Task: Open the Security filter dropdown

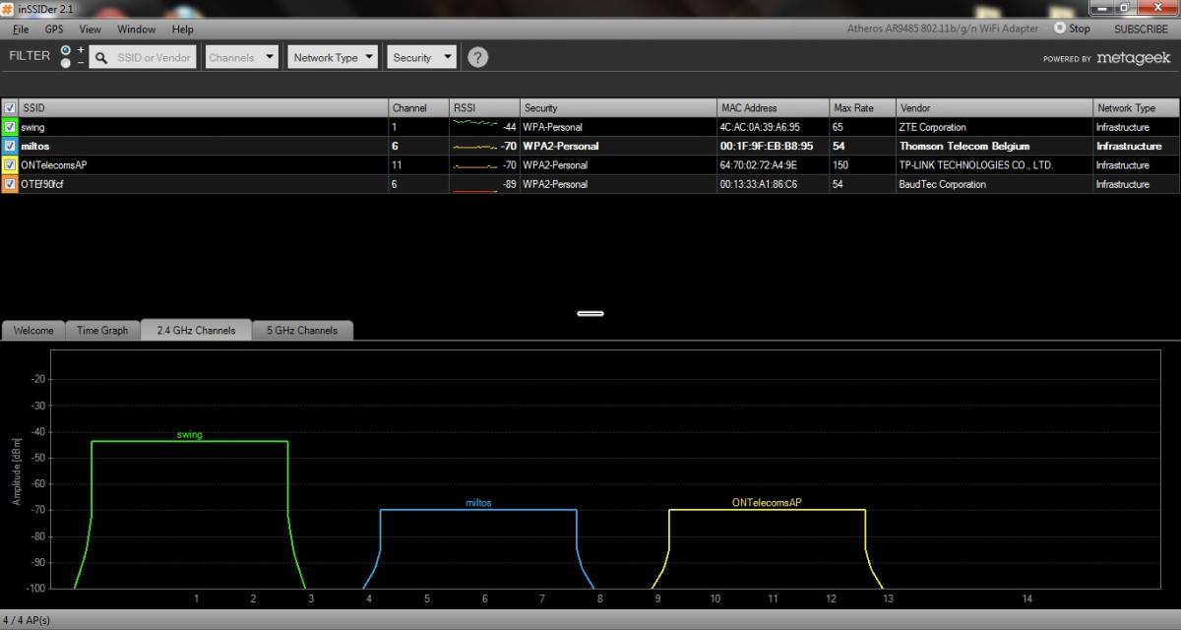Action: [x=422, y=57]
